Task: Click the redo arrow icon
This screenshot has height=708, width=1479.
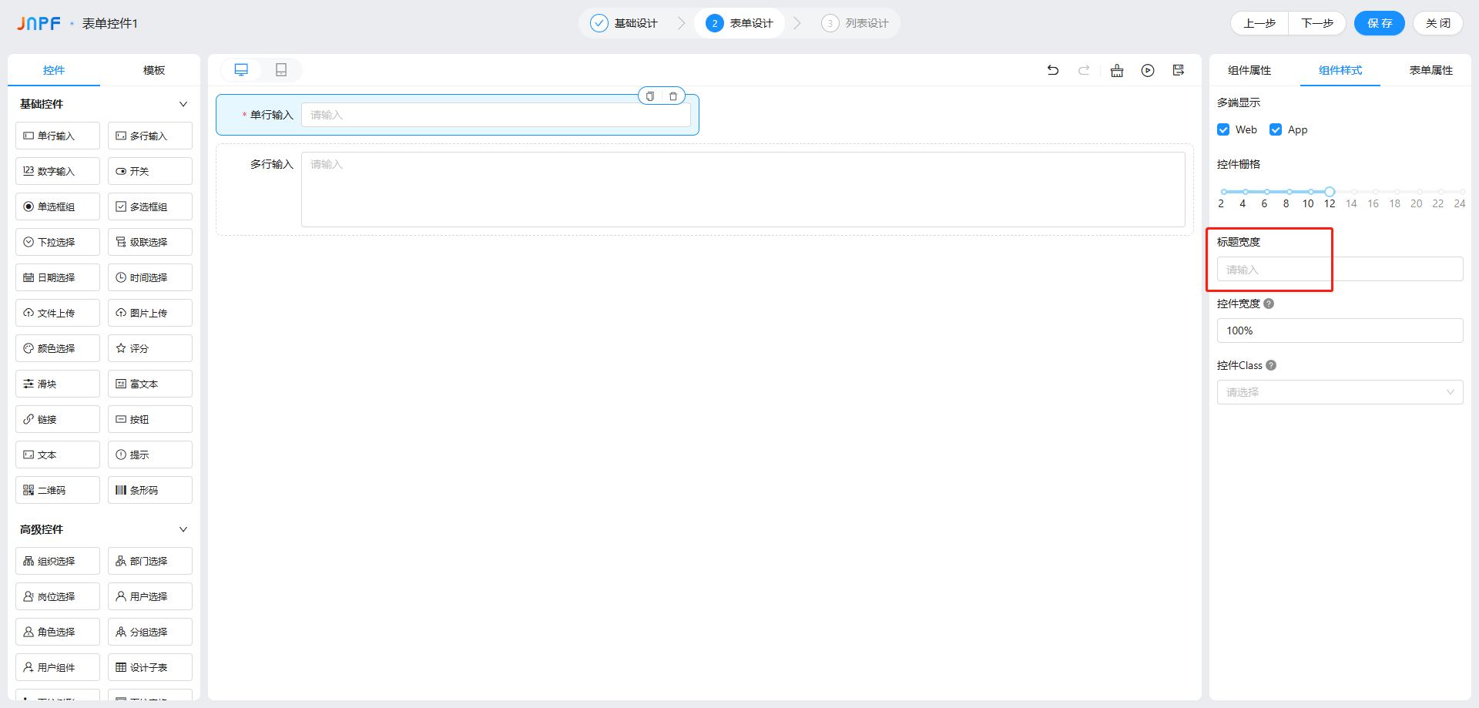Action: (1084, 70)
